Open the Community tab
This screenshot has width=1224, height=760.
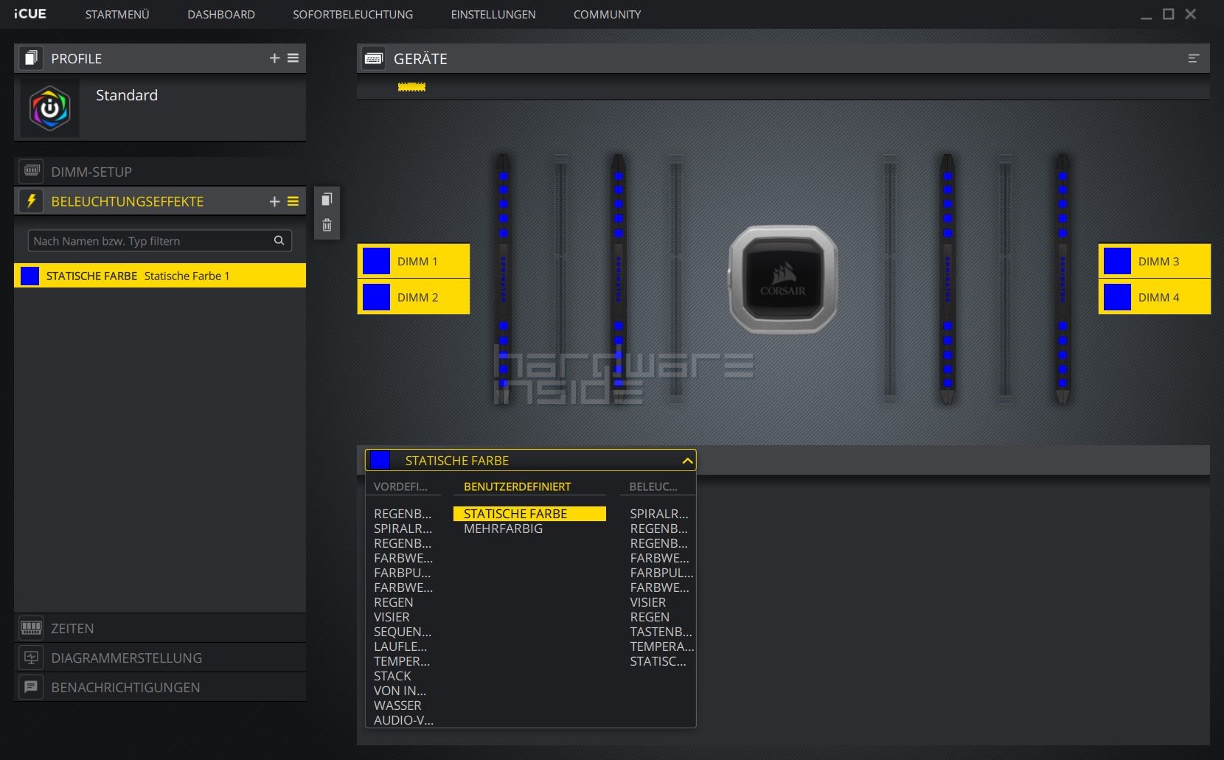(607, 14)
